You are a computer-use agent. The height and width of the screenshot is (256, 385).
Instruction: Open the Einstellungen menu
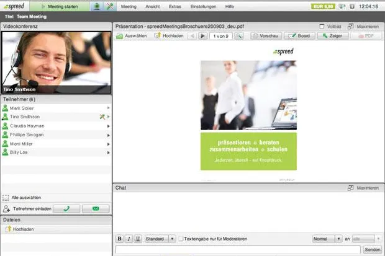pos(203,7)
